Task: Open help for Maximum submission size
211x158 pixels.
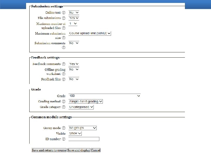Action: 64,38
